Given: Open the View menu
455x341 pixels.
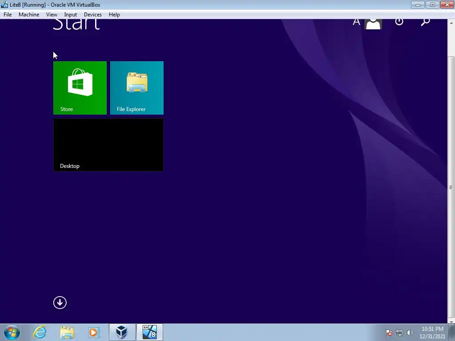Looking at the screenshot, I should pos(52,15).
